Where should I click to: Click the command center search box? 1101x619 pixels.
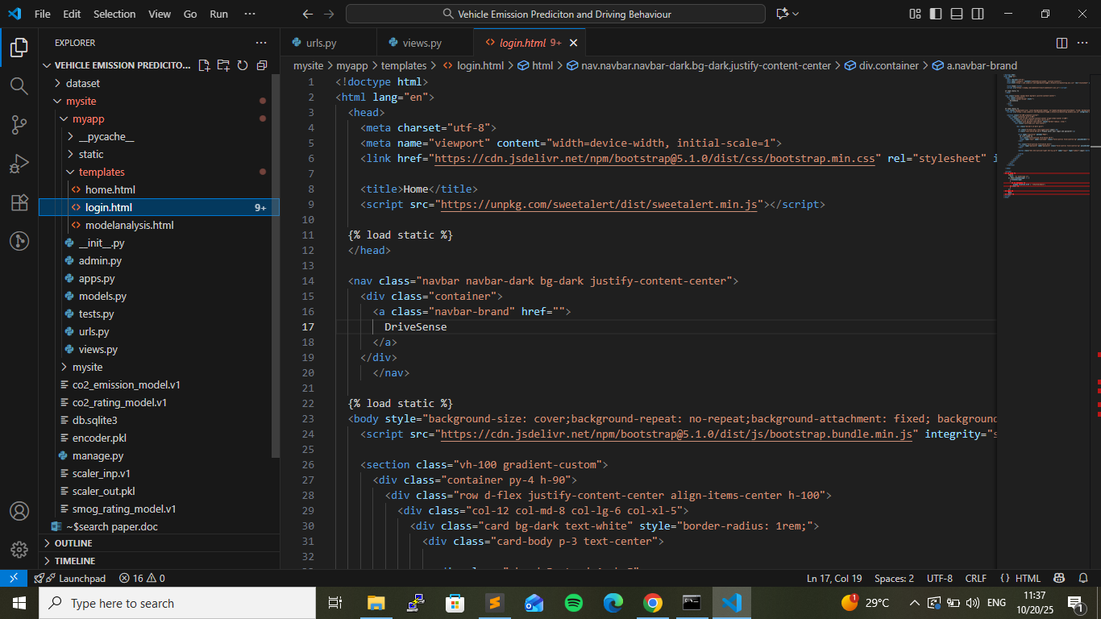pos(555,14)
